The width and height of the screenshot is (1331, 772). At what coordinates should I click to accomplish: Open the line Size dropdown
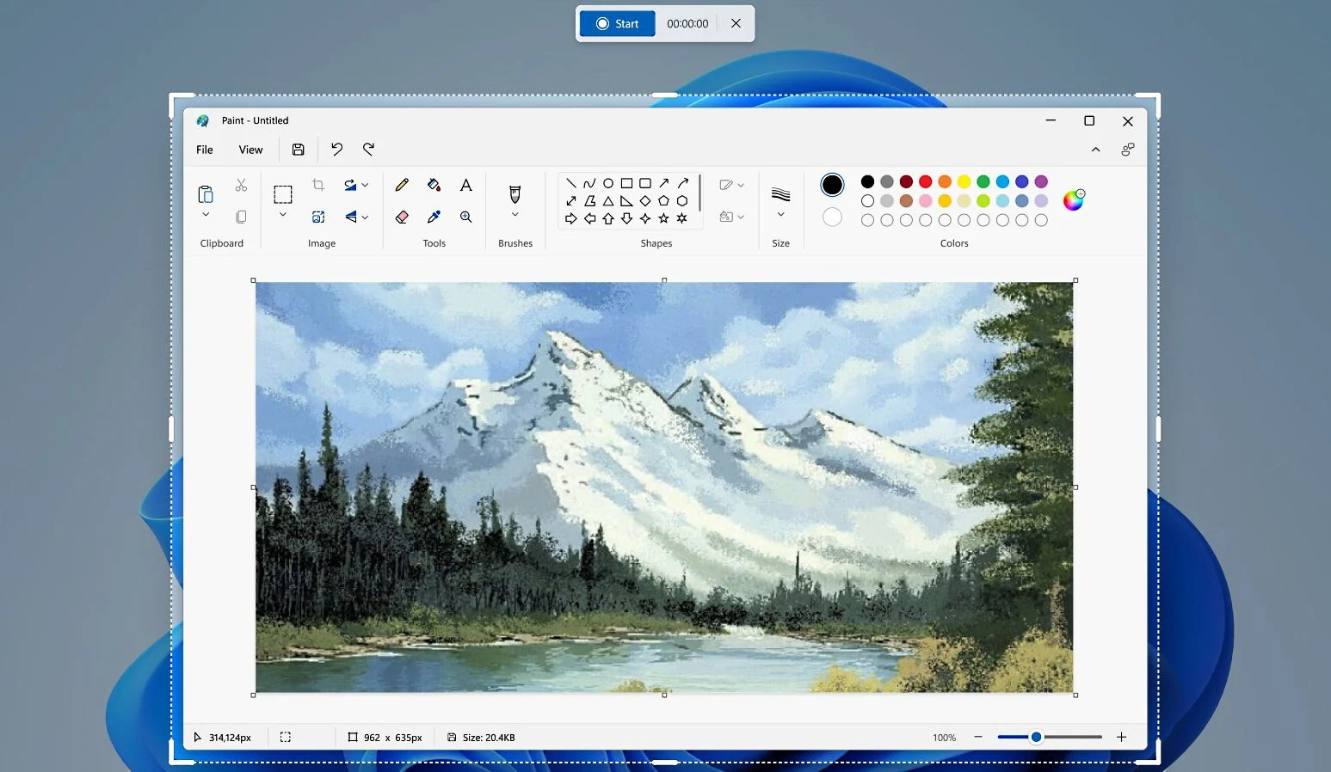(x=779, y=213)
